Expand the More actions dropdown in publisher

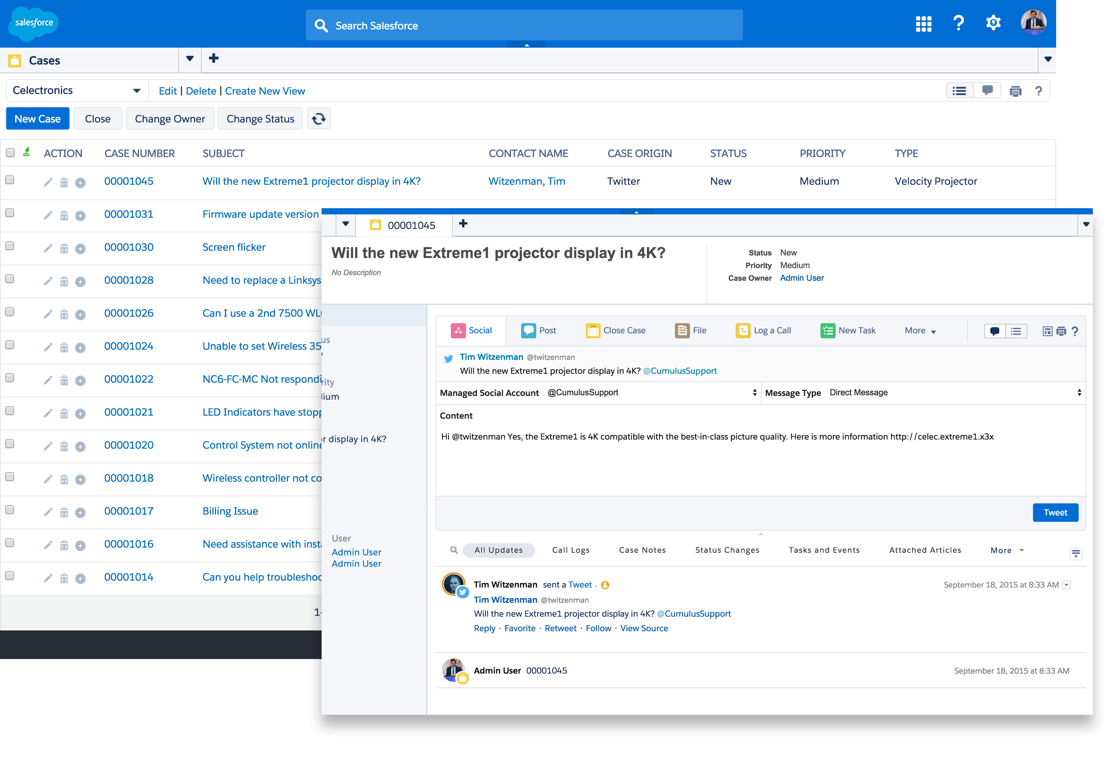tap(919, 330)
